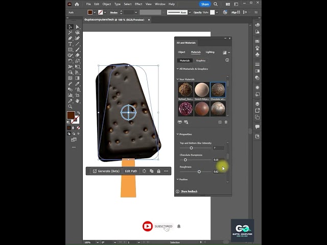Select the Hand tool
The width and height of the screenshot is (327, 245).
(78, 101)
